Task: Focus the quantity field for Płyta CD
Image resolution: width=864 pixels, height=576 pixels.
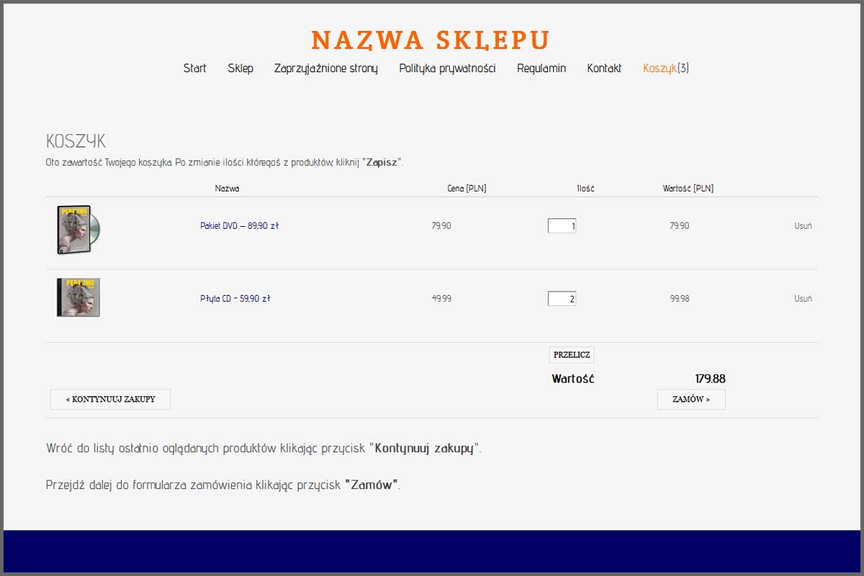Action: point(562,299)
